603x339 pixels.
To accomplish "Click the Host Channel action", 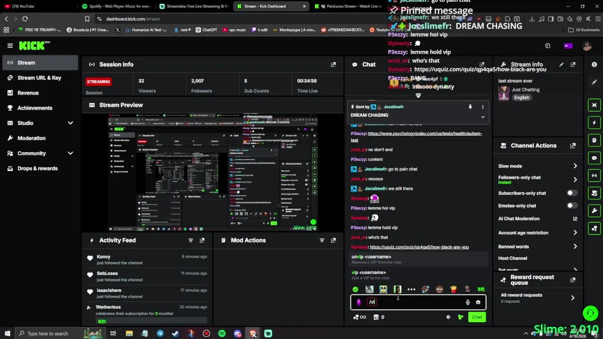I will [513, 258].
